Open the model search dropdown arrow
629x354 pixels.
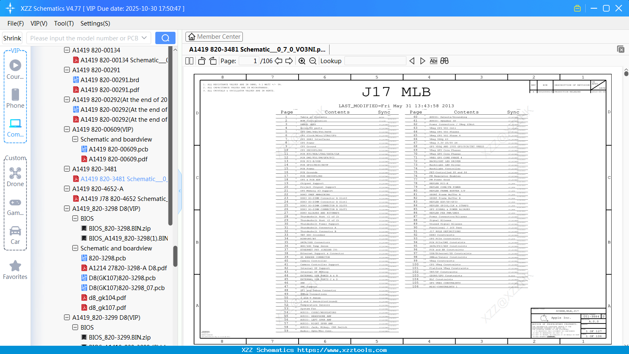click(144, 38)
